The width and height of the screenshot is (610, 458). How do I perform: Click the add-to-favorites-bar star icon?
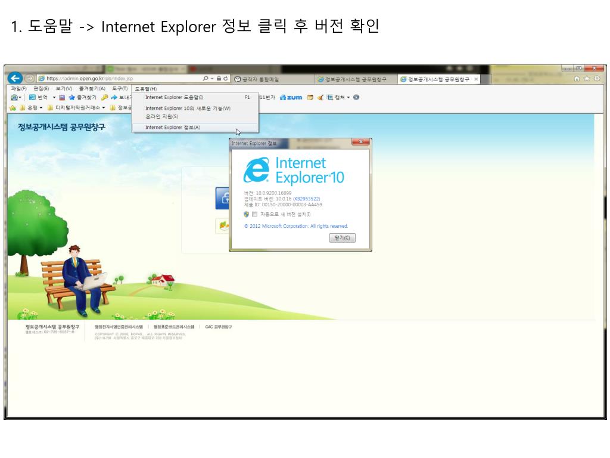13,108
